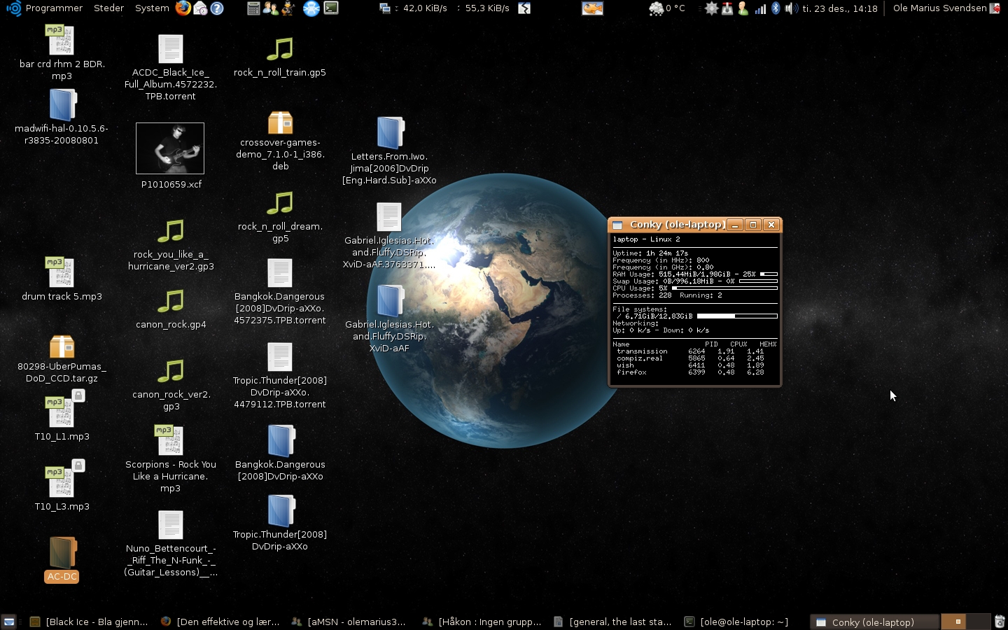Open the Trash icon in the bottom panel

pos(1000,621)
